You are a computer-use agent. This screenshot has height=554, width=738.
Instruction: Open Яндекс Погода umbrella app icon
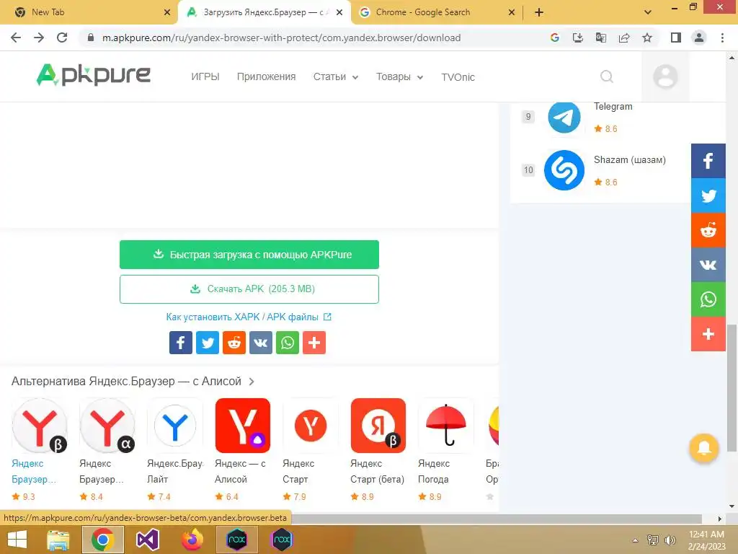point(446,426)
